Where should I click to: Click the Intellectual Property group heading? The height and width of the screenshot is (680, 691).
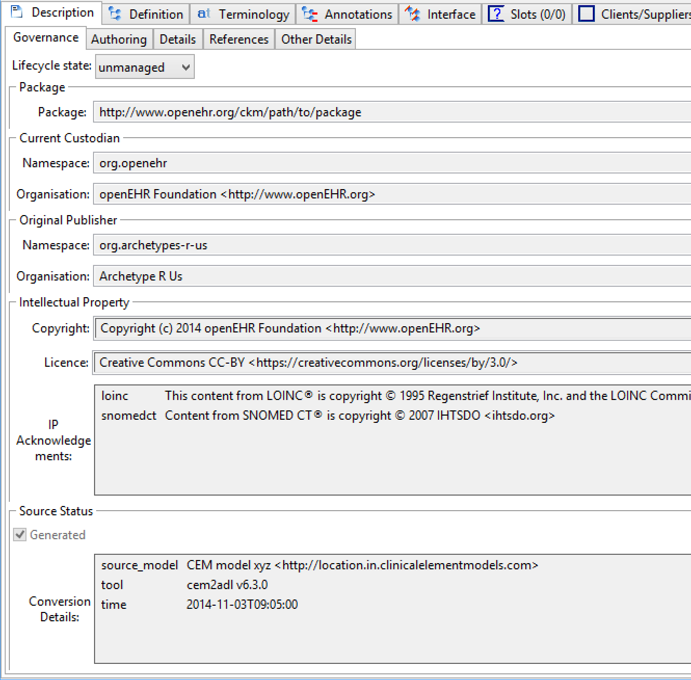[74, 302]
